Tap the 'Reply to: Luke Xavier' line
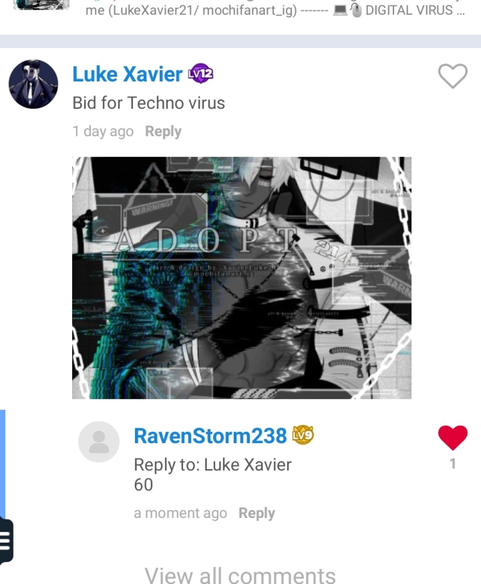This screenshot has width=481, height=584. click(213, 465)
